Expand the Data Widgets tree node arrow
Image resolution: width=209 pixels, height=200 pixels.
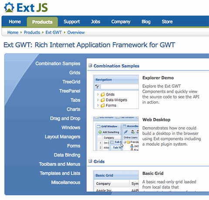pos(98,100)
